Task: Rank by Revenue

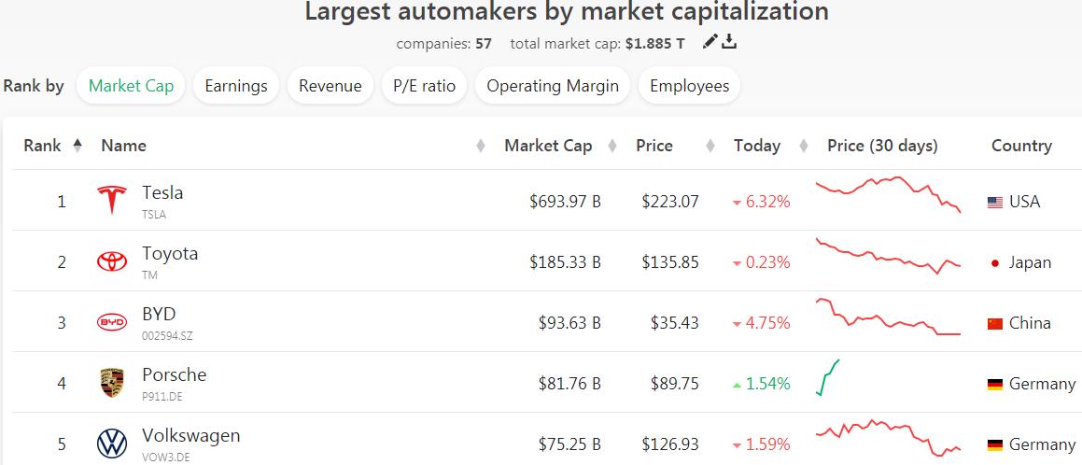Action: 330,86
